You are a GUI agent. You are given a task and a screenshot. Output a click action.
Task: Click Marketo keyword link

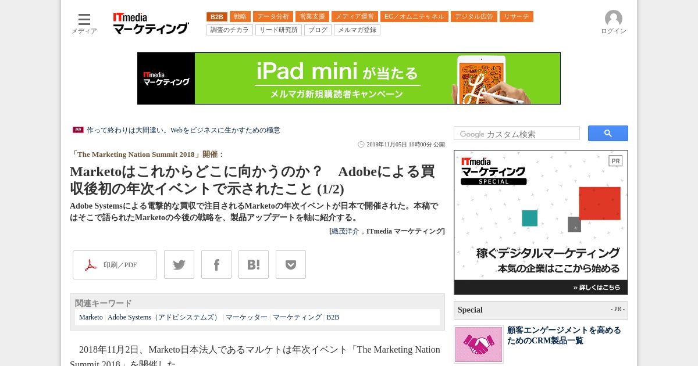coord(91,317)
